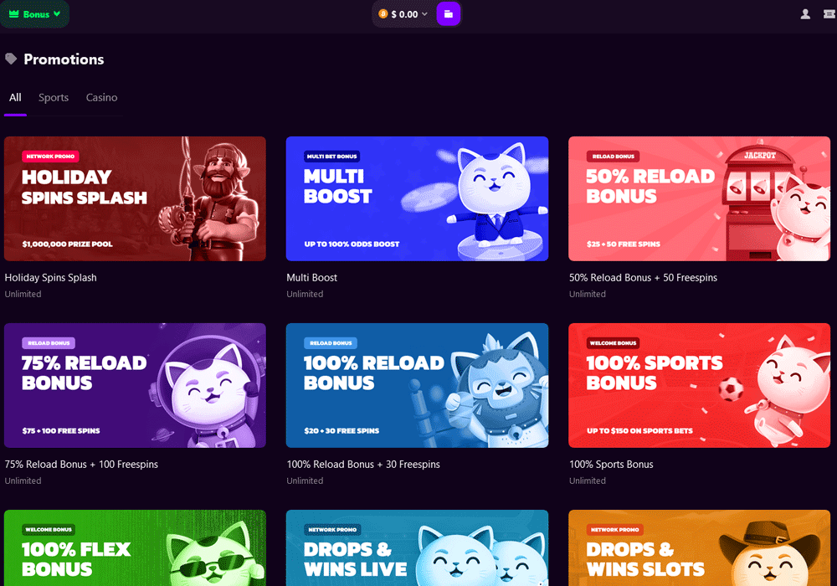This screenshot has height=586, width=837.
Task: Open the 75% Reload Bonus astronaut banner
Action: 135,385
